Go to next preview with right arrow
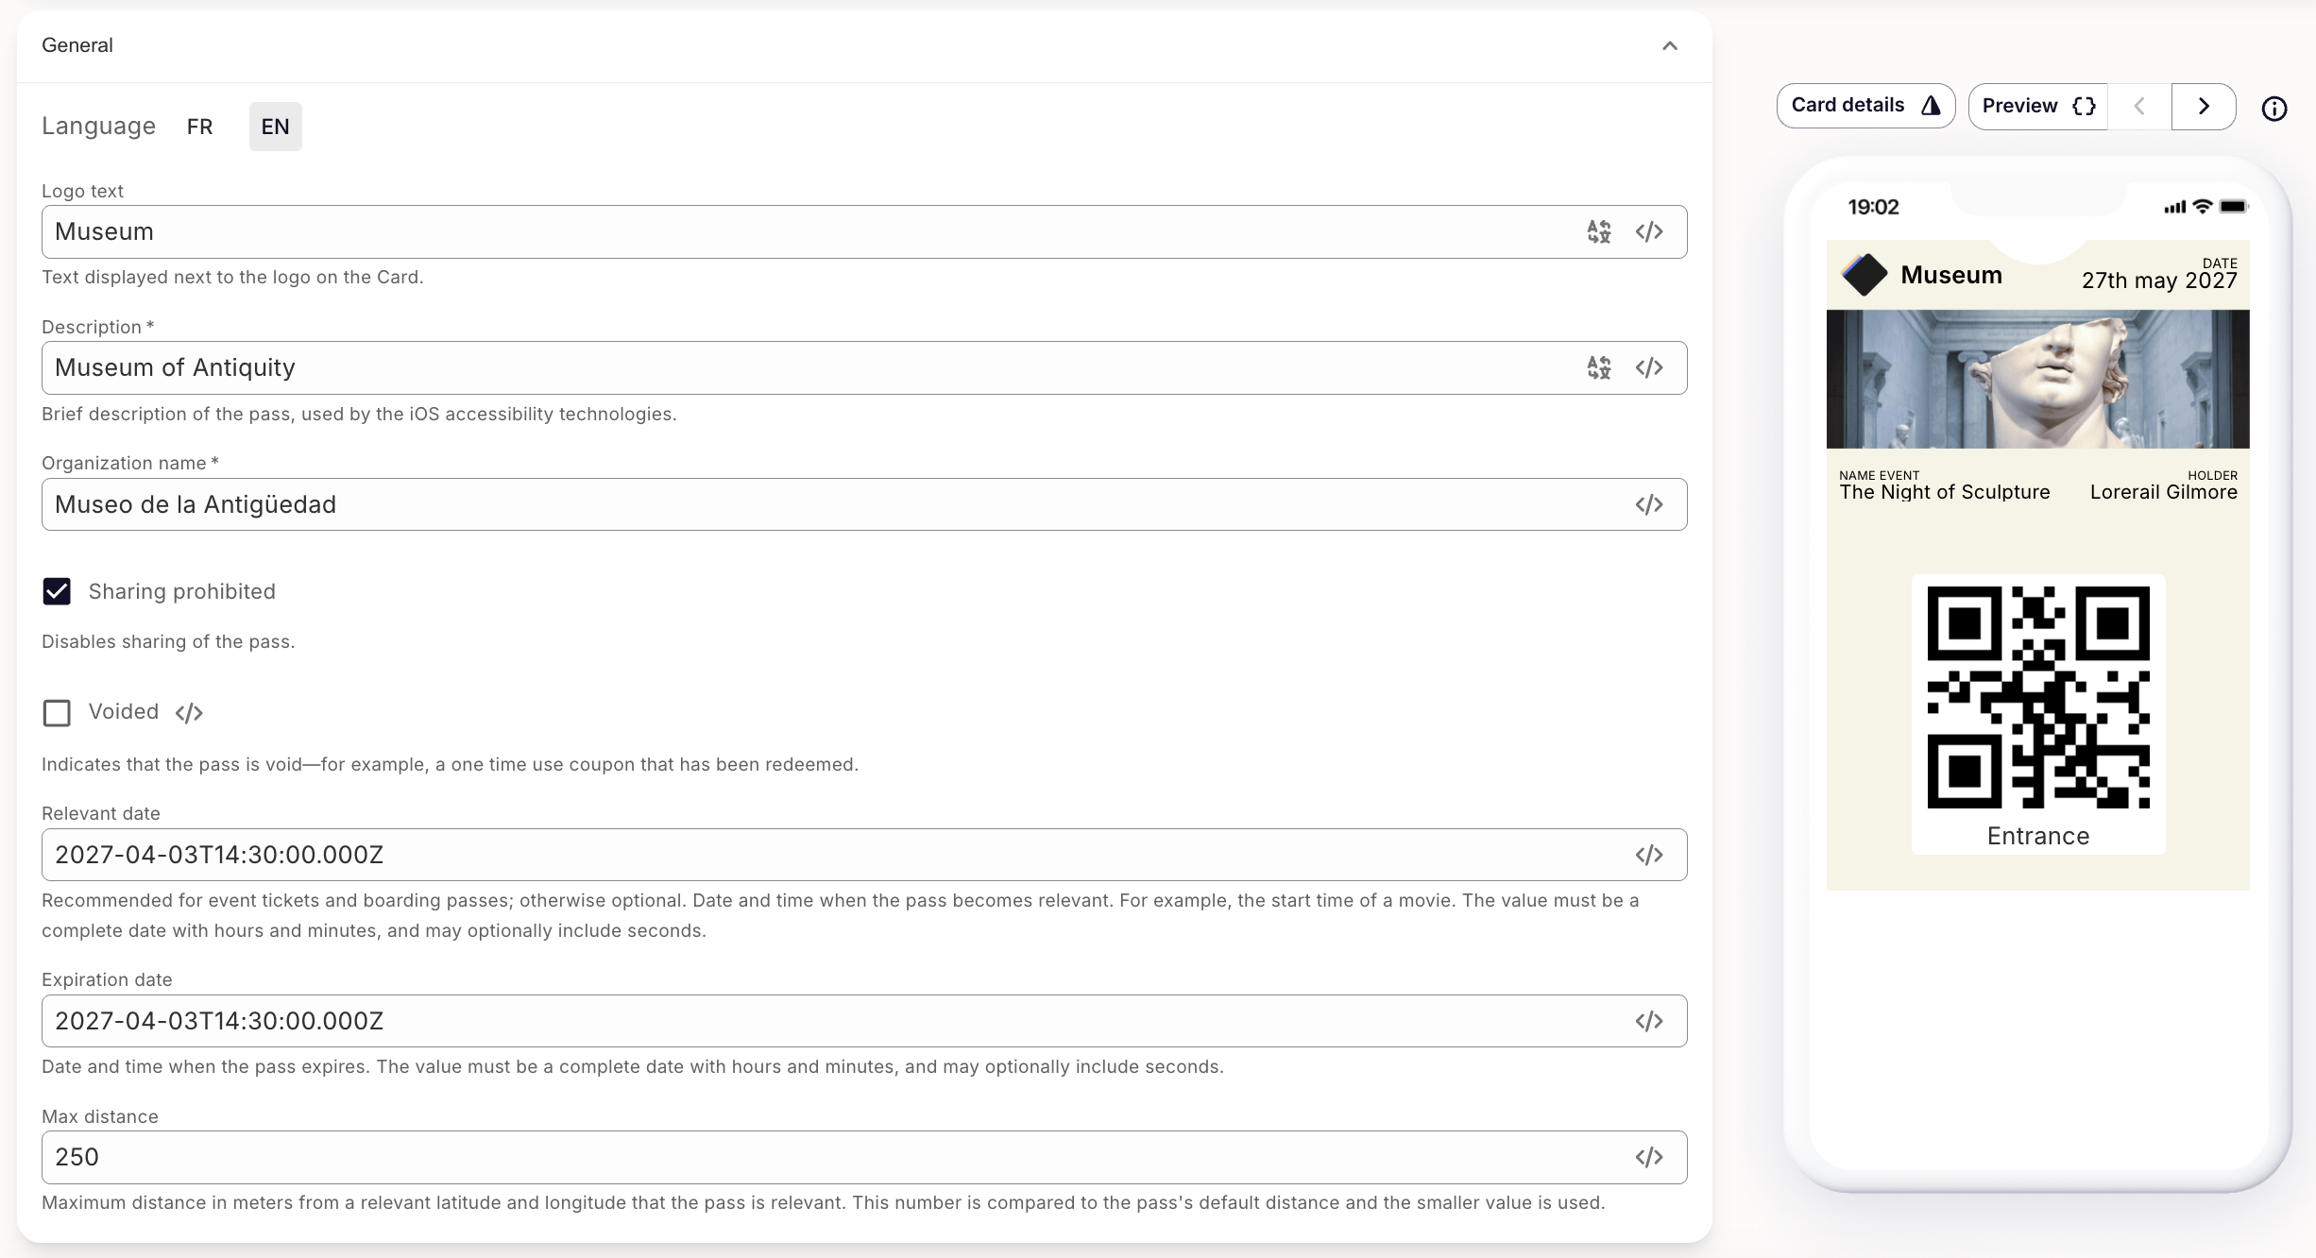This screenshot has width=2316, height=1258. [x=2203, y=106]
